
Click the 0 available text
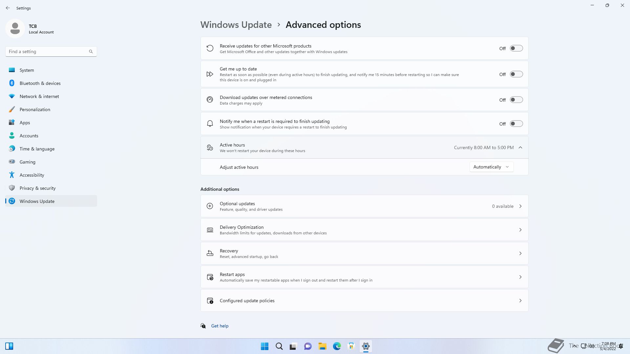coord(503,206)
